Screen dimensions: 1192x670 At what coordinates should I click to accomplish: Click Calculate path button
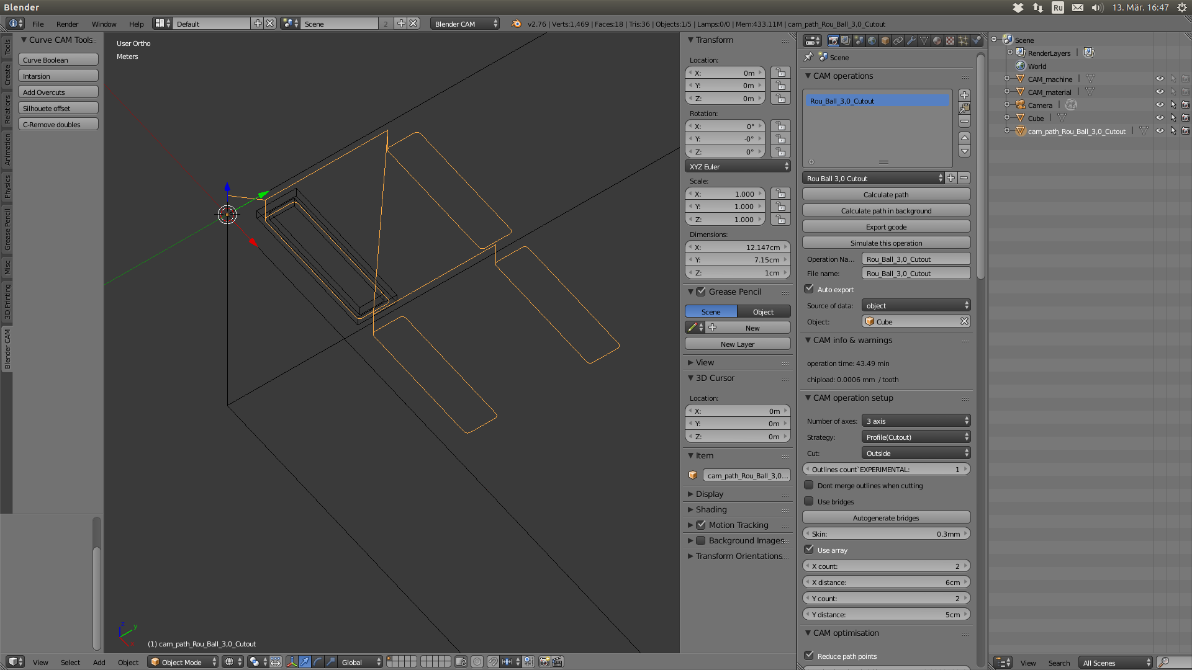(886, 195)
